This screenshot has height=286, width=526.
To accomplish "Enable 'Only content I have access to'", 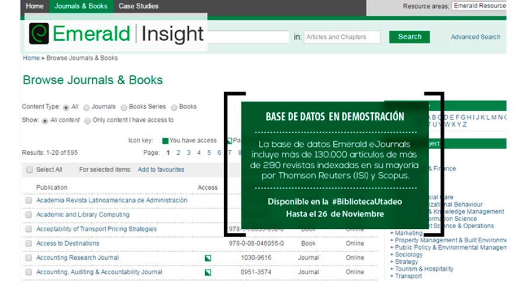I will click(88, 121).
